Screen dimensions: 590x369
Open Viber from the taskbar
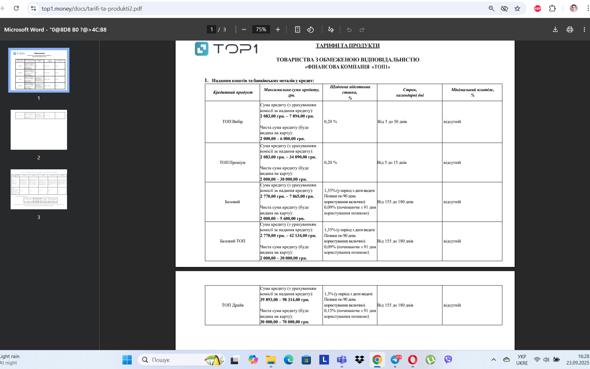(x=448, y=360)
